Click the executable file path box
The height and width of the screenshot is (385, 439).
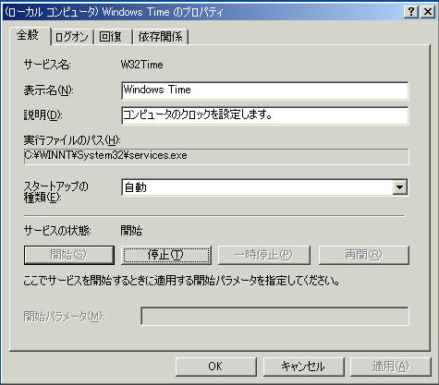coord(216,156)
